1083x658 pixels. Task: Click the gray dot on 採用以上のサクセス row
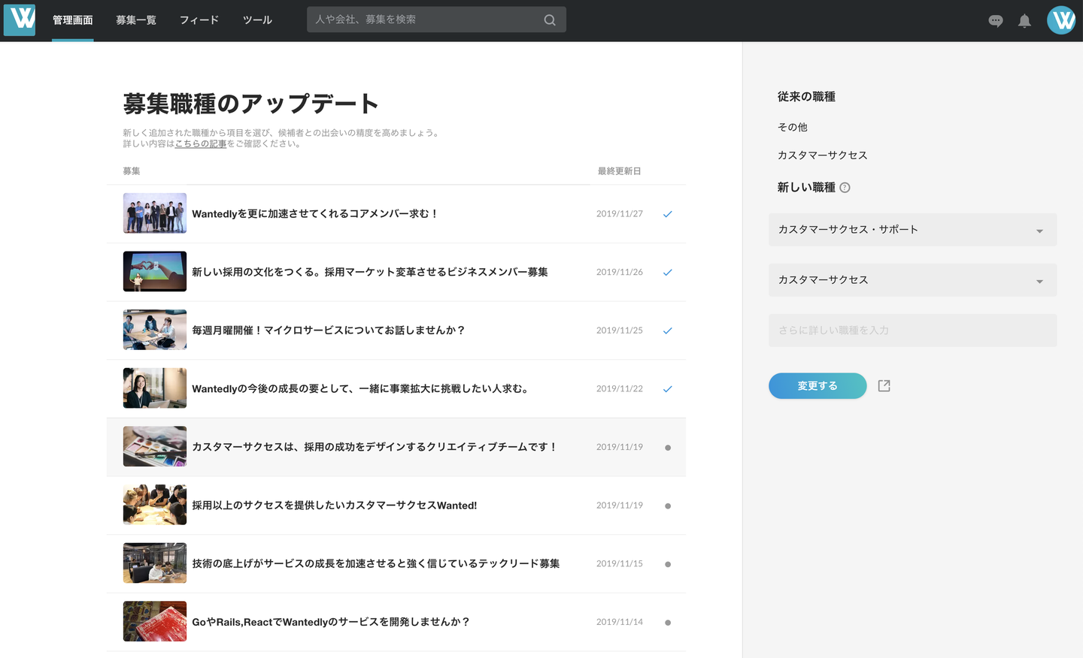point(668,506)
